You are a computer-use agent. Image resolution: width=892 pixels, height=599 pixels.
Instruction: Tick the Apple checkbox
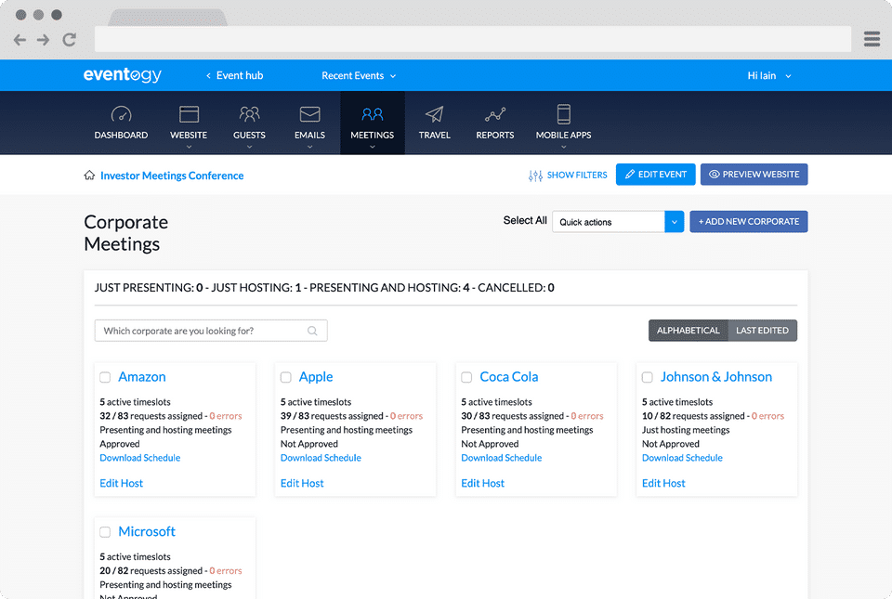click(x=286, y=377)
